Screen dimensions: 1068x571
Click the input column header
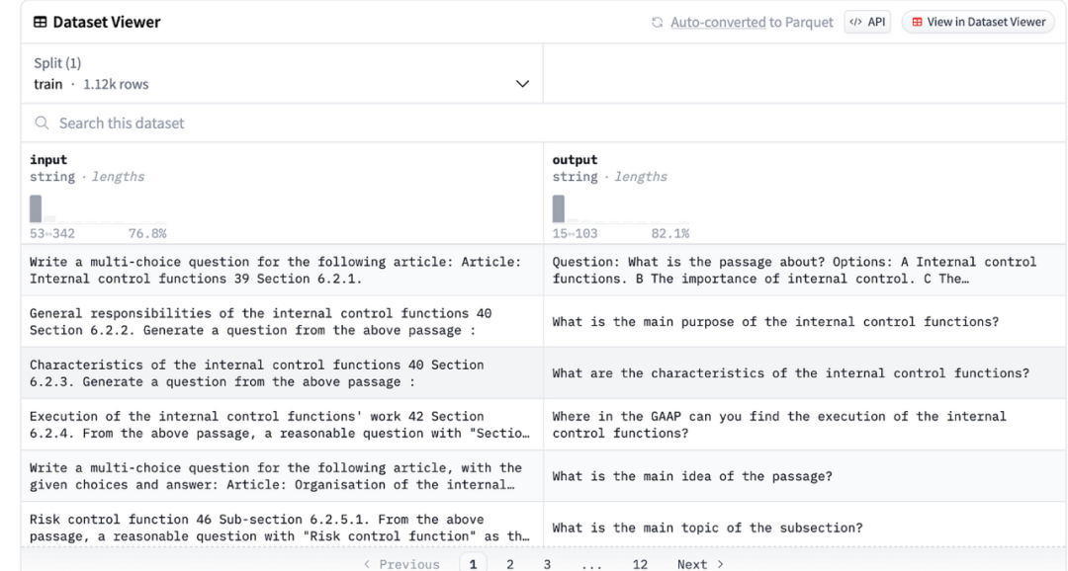click(x=48, y=160)
